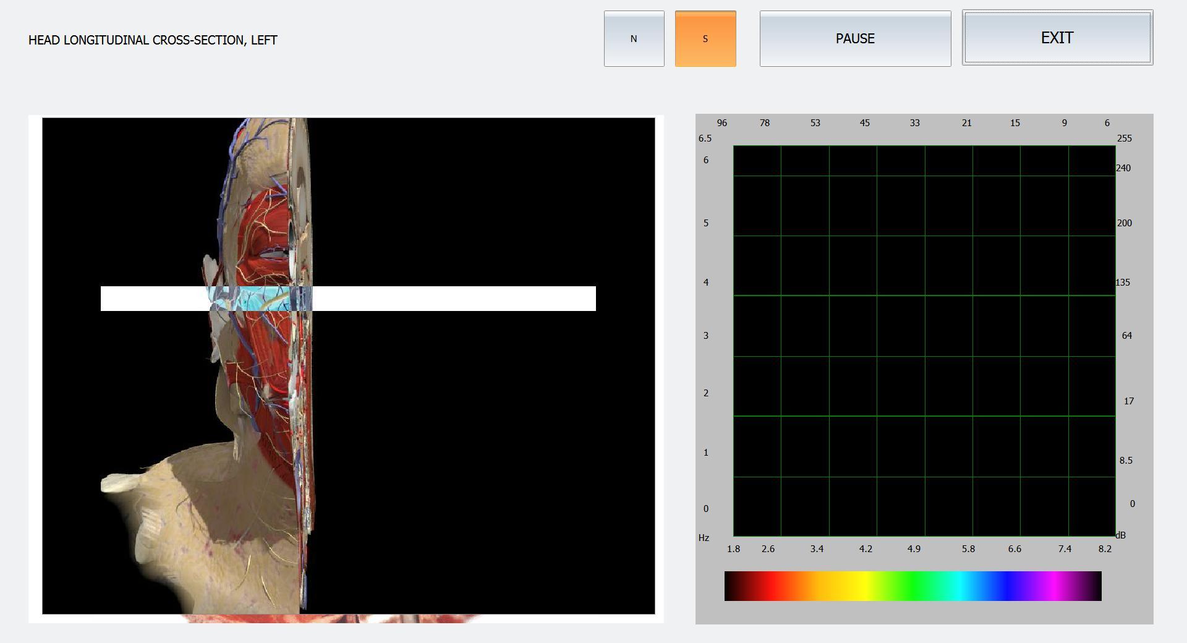Click the '96' label above graph

coord(721,123)
